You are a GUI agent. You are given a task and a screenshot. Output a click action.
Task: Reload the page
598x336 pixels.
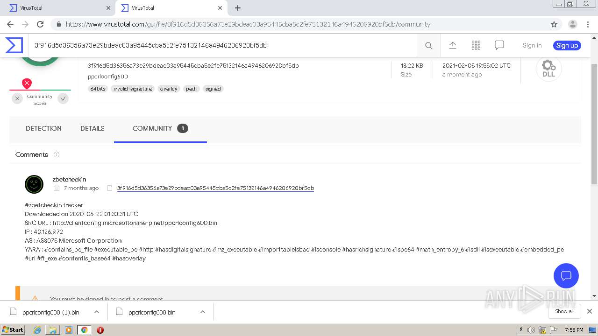40,24
